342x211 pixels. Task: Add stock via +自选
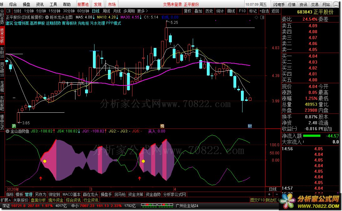pos(264,11)
